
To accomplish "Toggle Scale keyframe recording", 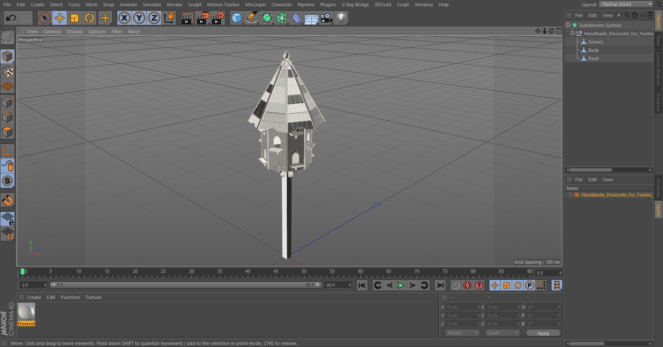I will tap(506, 285).
